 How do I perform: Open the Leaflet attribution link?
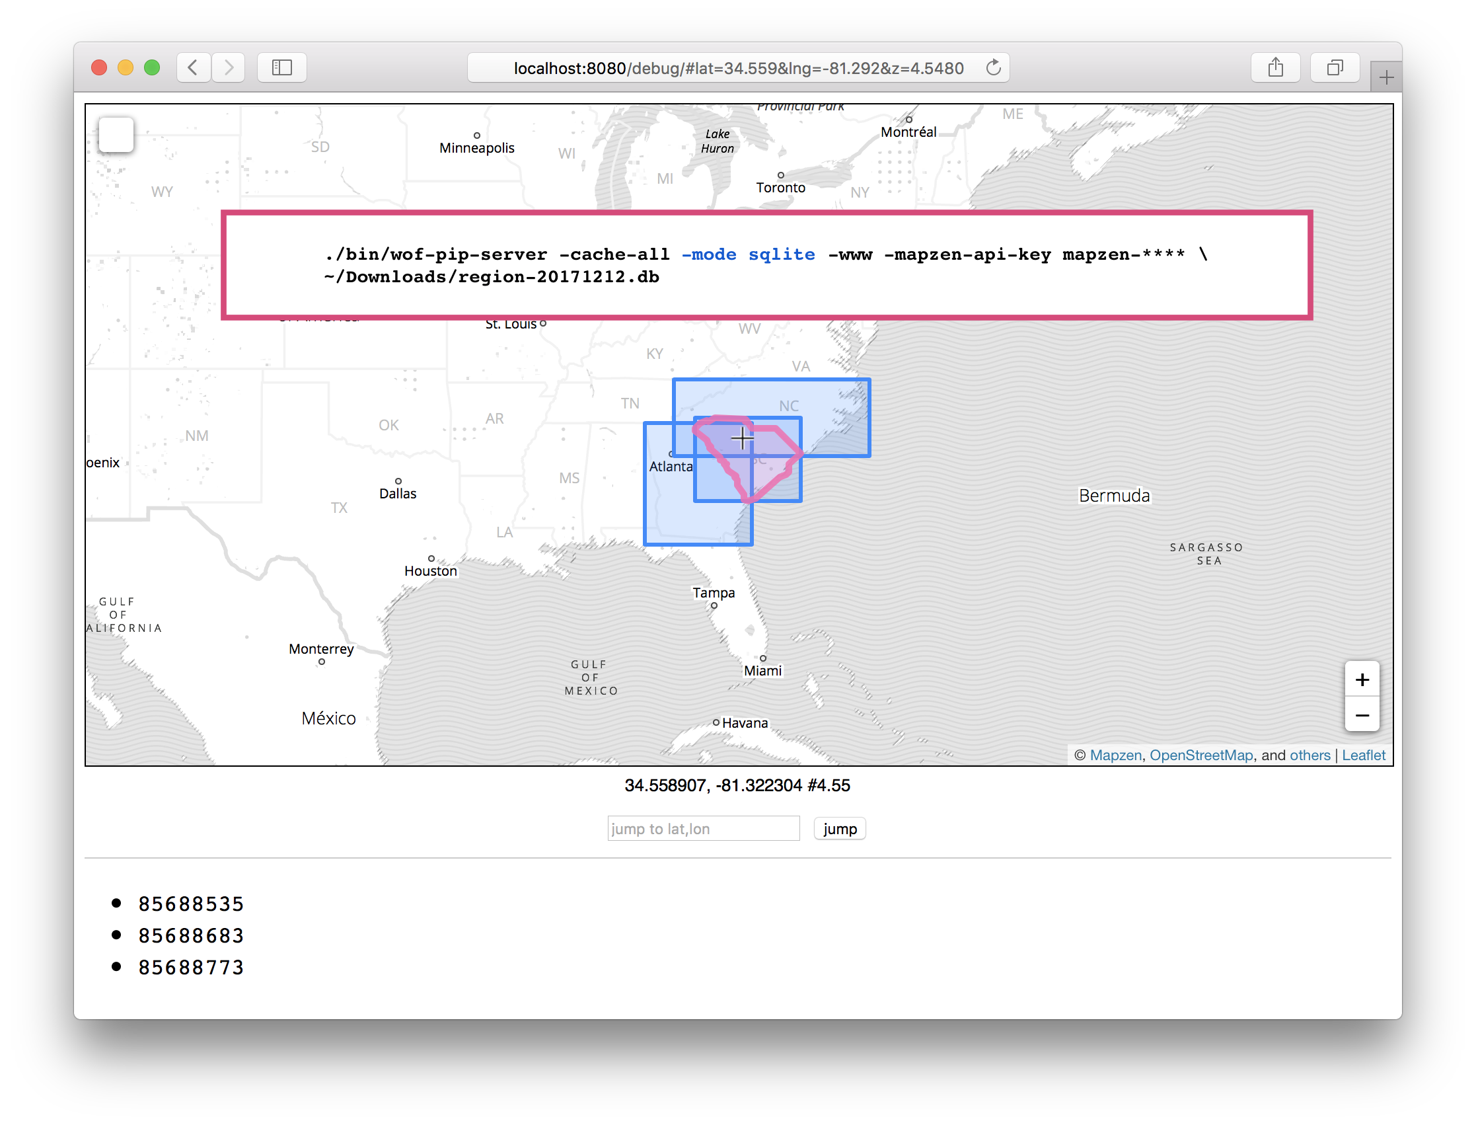(x=1363, y=755)
